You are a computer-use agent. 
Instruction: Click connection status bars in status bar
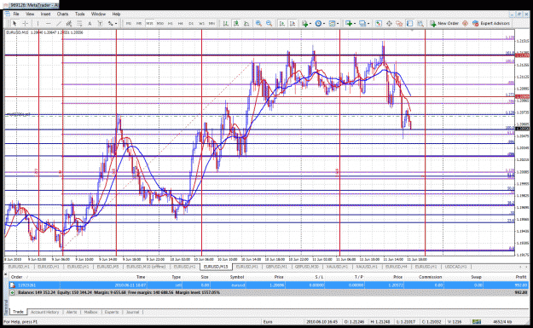click(x=477, y=321)
